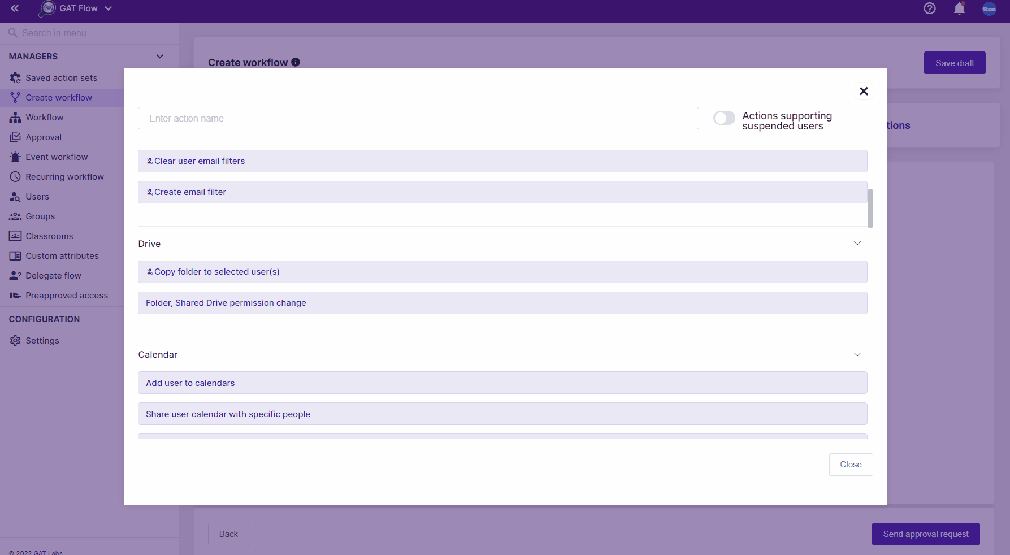Collapse the Drive section
This screenshot has height=555, width=1010.
(857, 243)
